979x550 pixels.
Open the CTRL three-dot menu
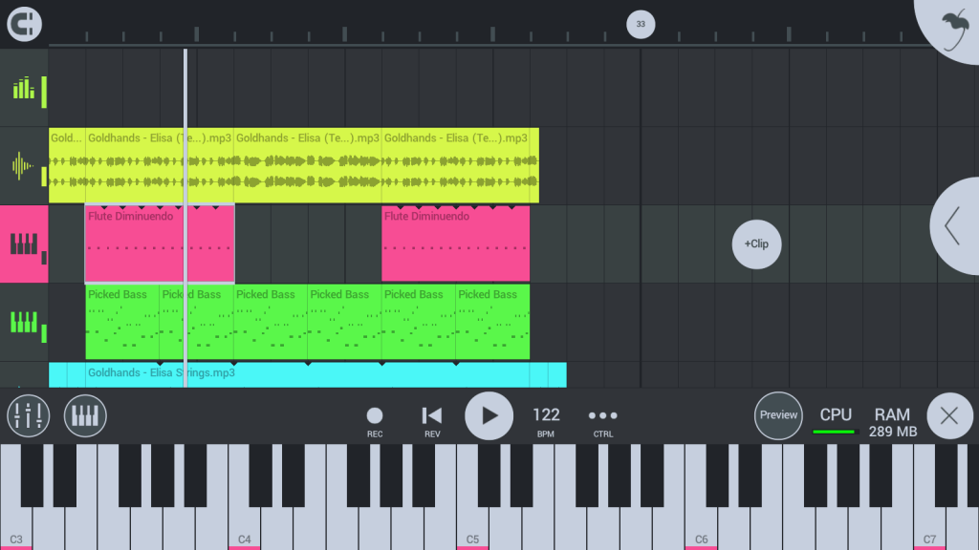coord(603,421)
